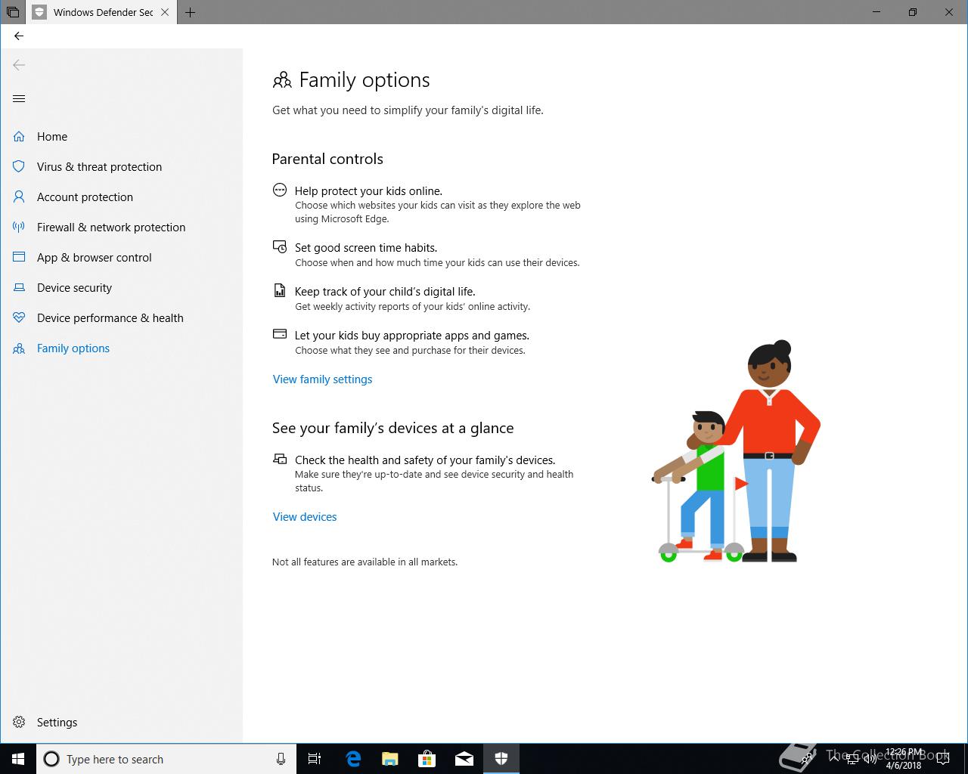Open the Device performance & health heart icon

[19, 317]
